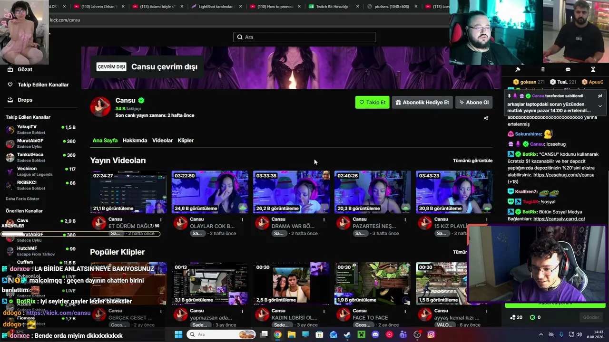The image size is (609, 342).
Task: Open the Gözat browse icon in sidebar
Action: pyautogui.click(x=10, y=69)
